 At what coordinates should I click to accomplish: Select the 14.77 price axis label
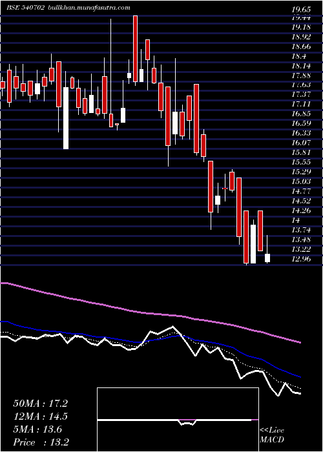coord(301,191)
